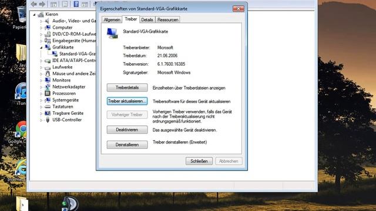Click the speaker icon for Audio-, Video- devices
Image resolution: width=376 pixels, height=211 pixels.
48,21
